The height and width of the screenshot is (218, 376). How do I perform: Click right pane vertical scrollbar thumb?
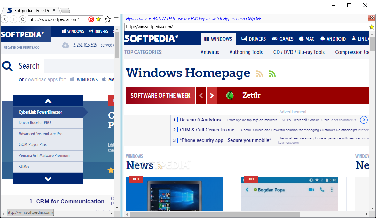(372, 44)
